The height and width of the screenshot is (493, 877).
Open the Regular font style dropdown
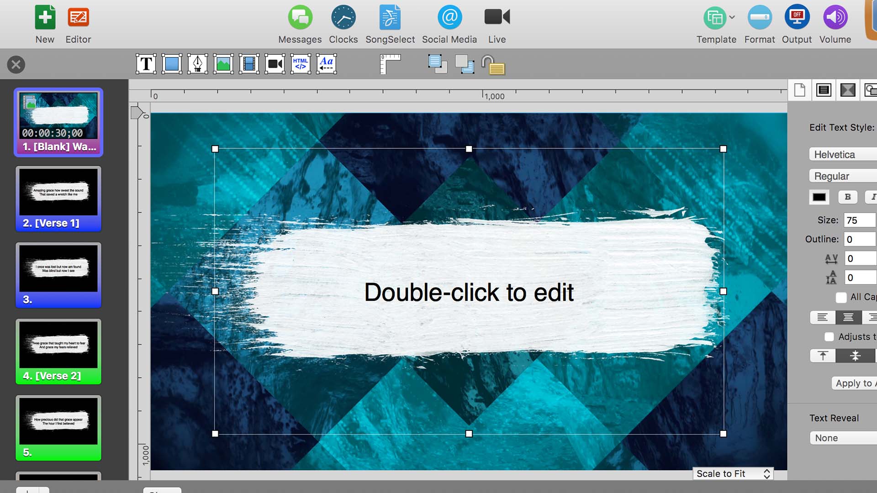tap(843, 176)
